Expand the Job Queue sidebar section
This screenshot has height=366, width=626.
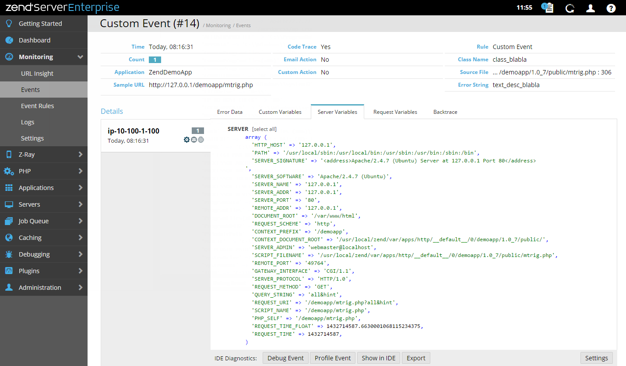(80, 221)
